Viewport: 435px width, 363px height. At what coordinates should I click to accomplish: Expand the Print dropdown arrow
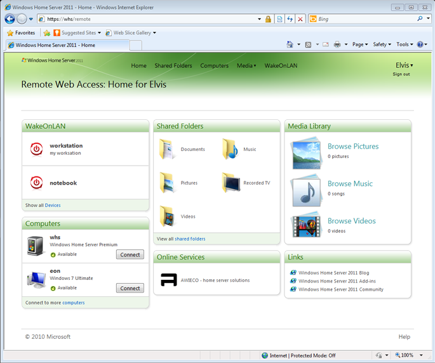[346, 44]
